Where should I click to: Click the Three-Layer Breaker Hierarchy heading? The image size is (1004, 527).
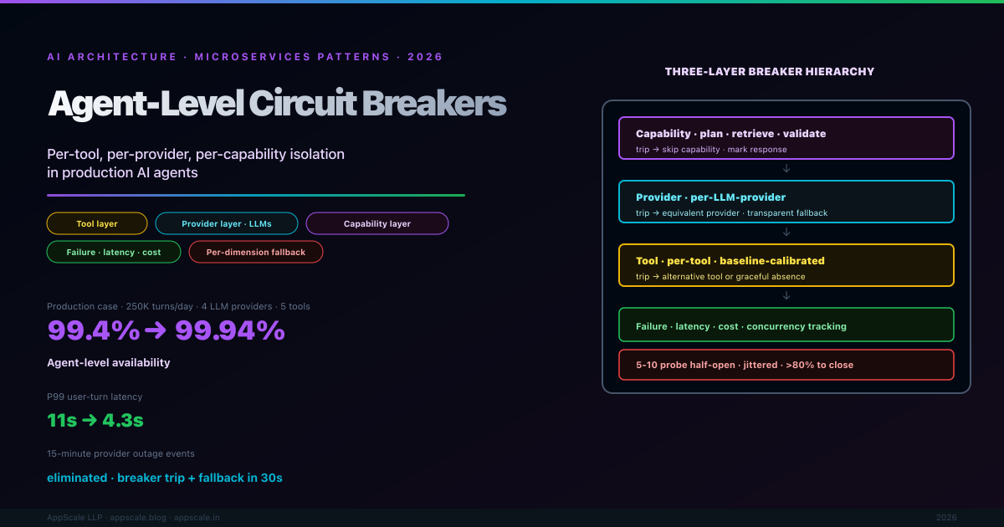coord(770,72)
